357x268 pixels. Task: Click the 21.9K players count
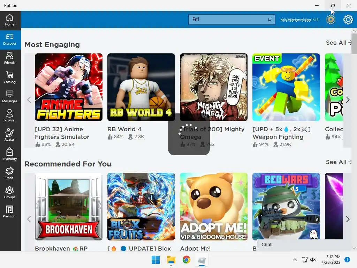tap(282, 144)
